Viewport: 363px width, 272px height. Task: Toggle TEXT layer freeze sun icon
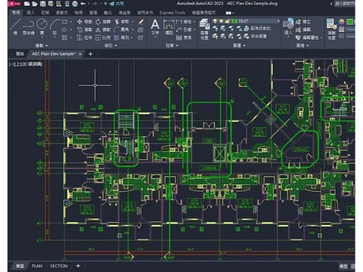click(x=221, y=21)
